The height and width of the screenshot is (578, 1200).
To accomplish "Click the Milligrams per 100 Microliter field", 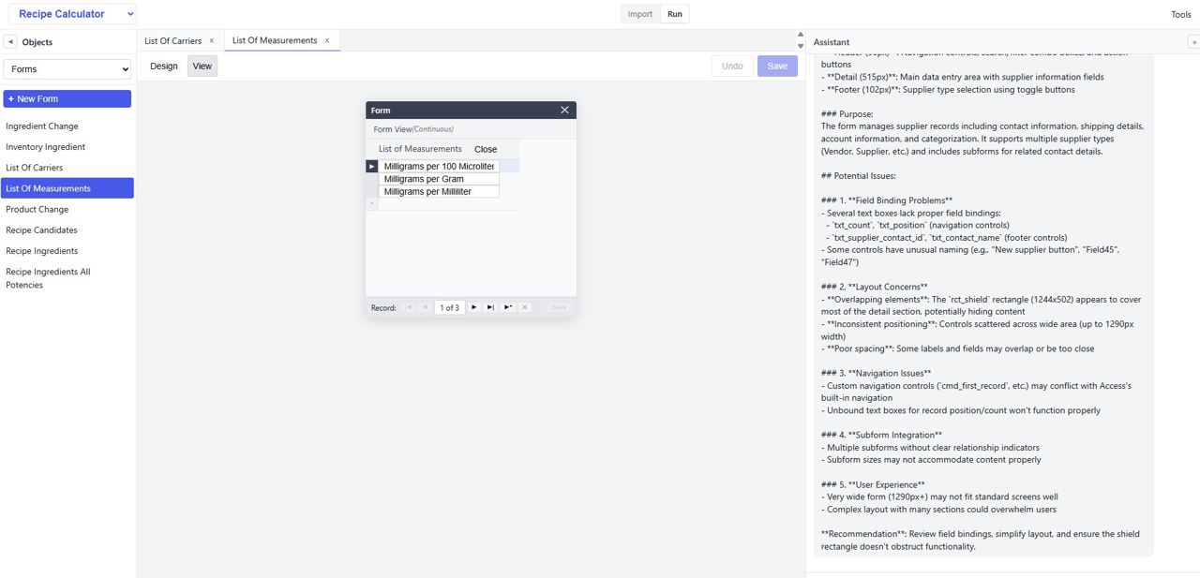I will coord(439,166).
